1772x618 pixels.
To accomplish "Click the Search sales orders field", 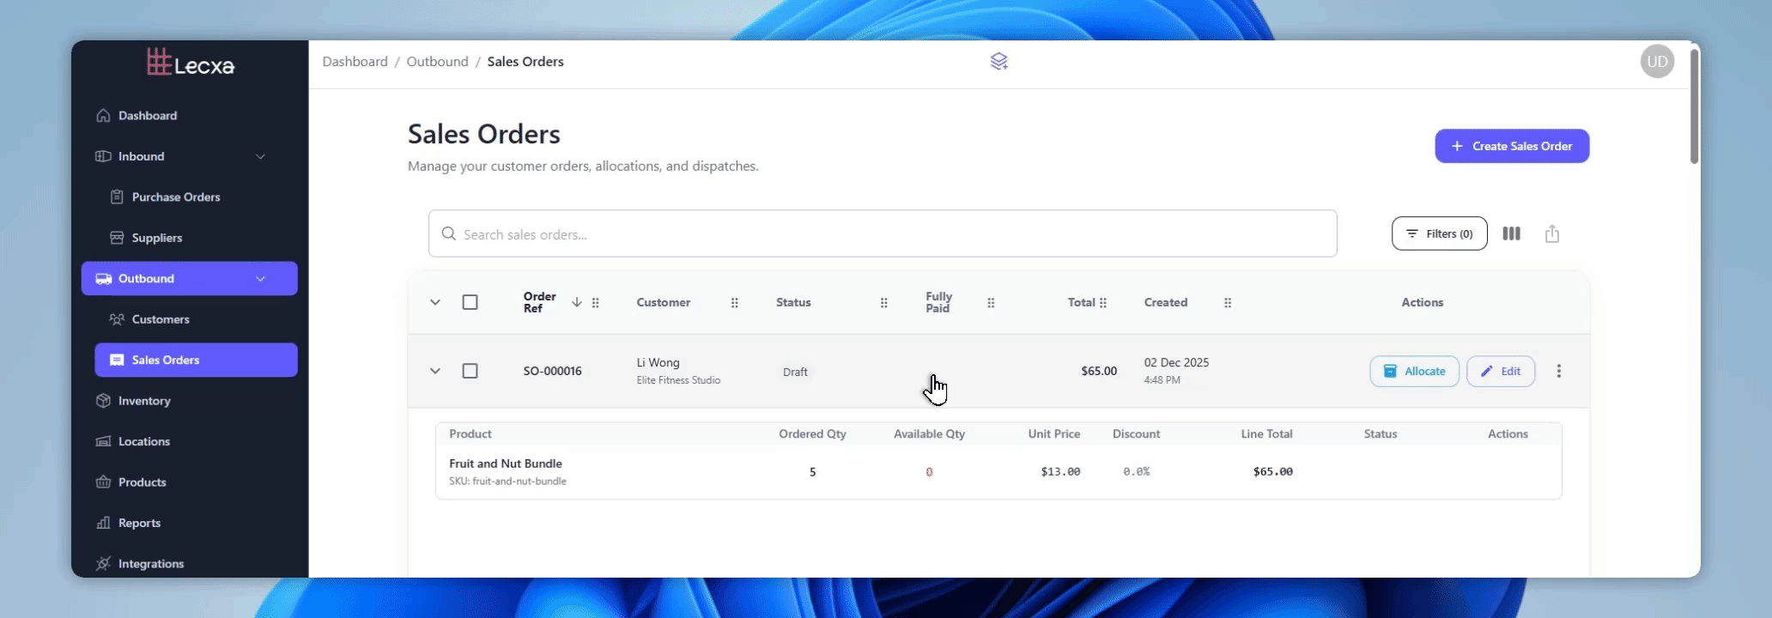I will (883, 233).
